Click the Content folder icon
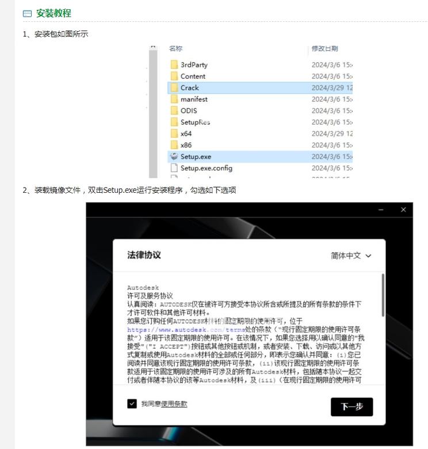 point(174,76)
